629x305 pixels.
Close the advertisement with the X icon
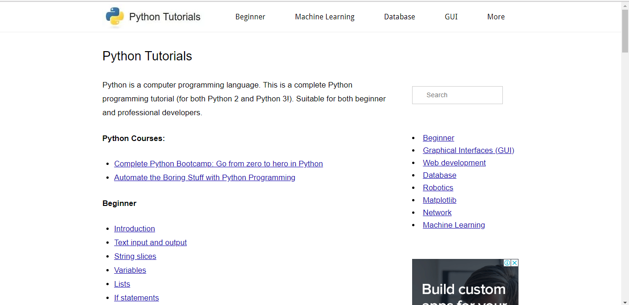click(515, 263)
